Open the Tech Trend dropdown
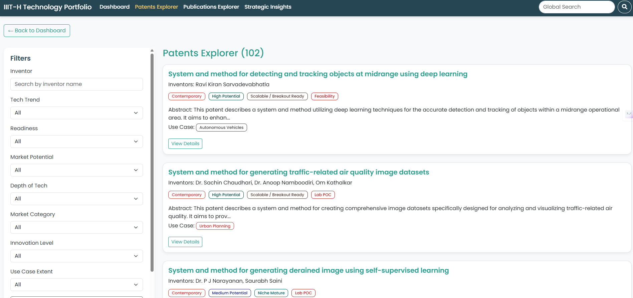Image resolution: width=633 pixels, height=298 pixels. click(x=76, y=113)
